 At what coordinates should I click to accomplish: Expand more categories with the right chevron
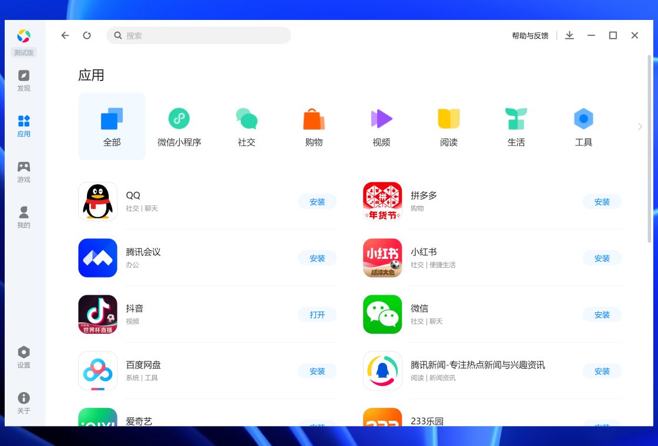(640, 126)
